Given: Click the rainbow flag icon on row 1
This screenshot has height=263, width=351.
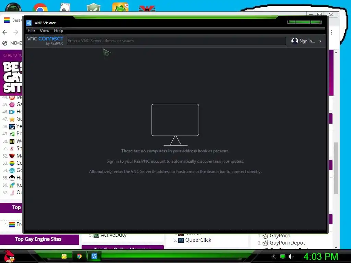Looking at the screenshot, I should point(12,224).
